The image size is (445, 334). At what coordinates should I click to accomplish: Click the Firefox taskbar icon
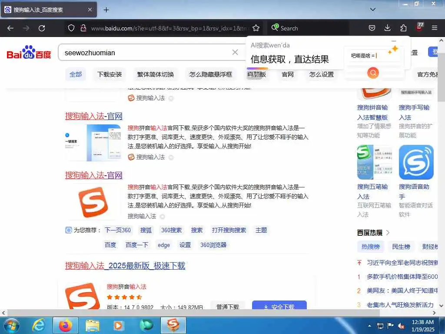(65, 325)
